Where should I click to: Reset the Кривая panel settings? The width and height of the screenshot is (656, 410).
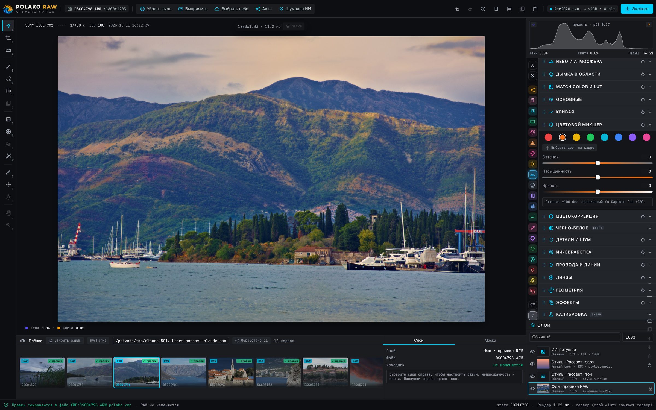pos(643,112)
